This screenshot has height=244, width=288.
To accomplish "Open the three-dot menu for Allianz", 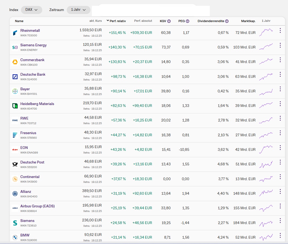I will 280,191.
